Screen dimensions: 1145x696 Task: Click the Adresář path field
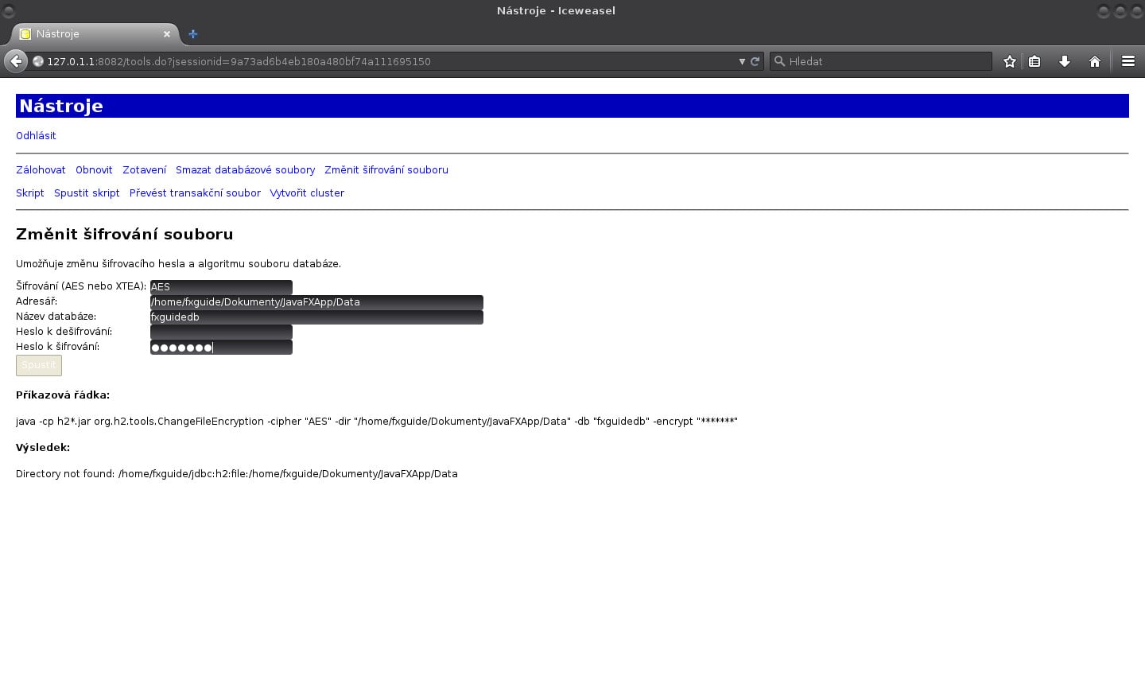(316, 302)
